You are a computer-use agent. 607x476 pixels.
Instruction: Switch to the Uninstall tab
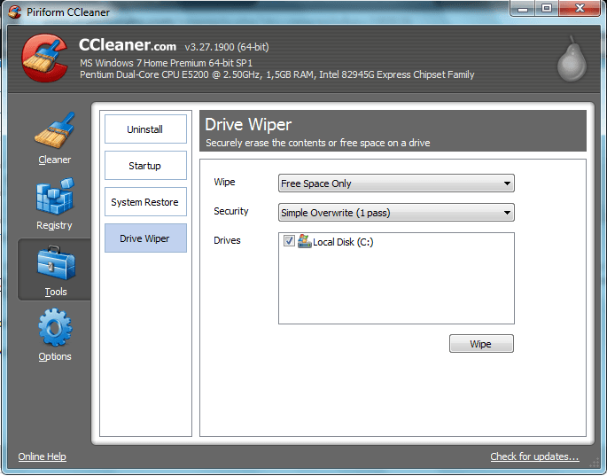(145, 129)
